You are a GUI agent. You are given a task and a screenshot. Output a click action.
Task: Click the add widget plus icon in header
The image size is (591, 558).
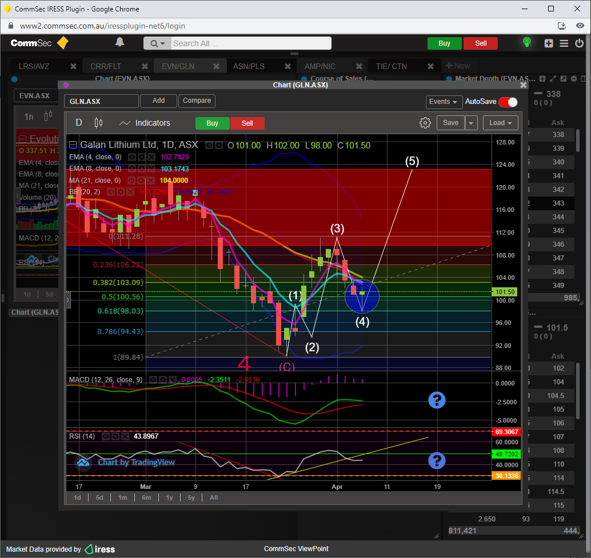[549, 43]
